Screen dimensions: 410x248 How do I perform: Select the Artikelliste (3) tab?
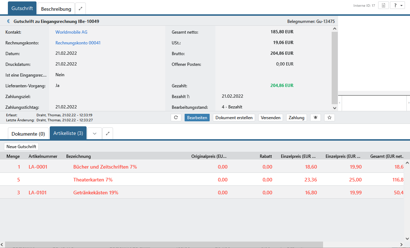[68, 133]
